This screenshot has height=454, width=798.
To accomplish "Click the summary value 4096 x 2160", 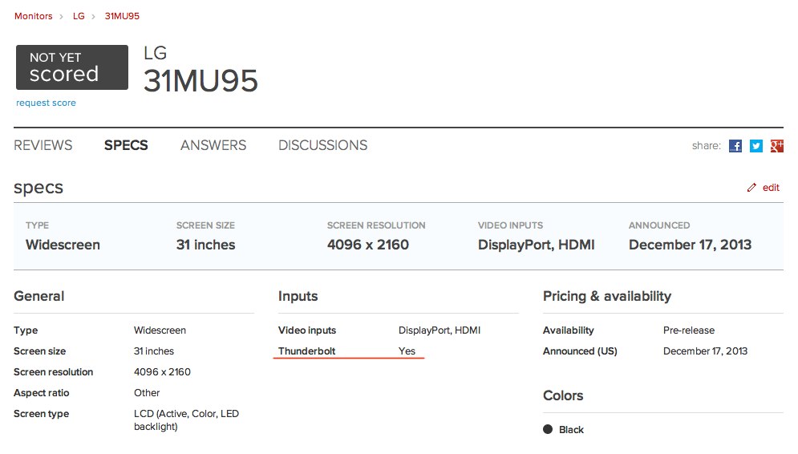I will (368, 245).
